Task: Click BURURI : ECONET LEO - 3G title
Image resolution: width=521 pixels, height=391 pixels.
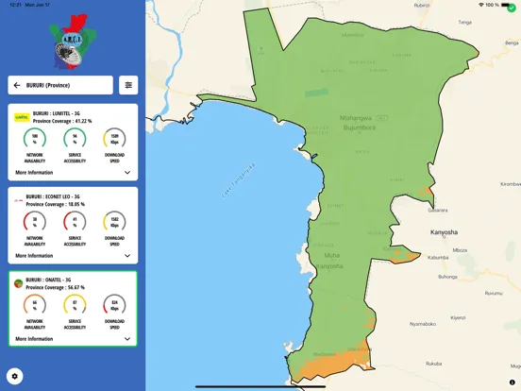Action: click(53, 196)
